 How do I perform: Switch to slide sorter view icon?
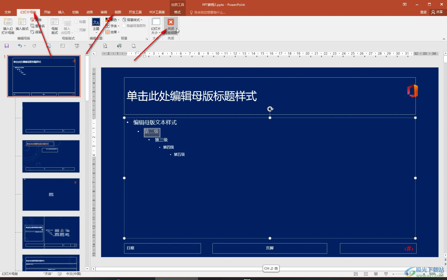[366, 274]
